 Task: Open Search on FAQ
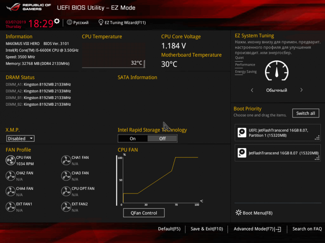(x=307, y=229)
